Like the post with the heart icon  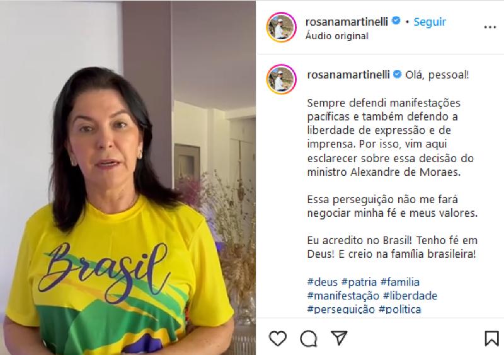point(277,338)
